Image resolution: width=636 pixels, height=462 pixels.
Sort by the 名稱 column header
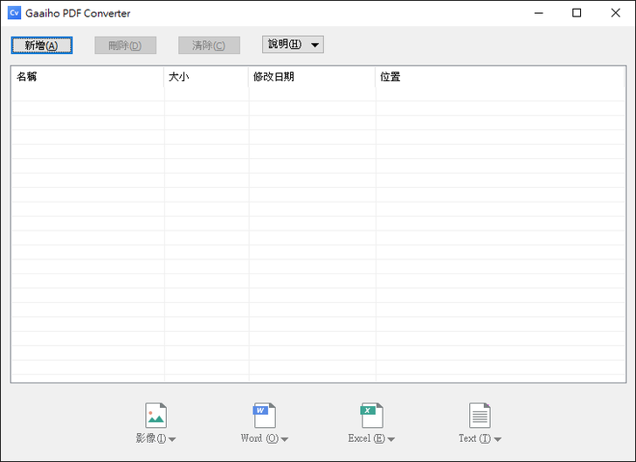87,77
